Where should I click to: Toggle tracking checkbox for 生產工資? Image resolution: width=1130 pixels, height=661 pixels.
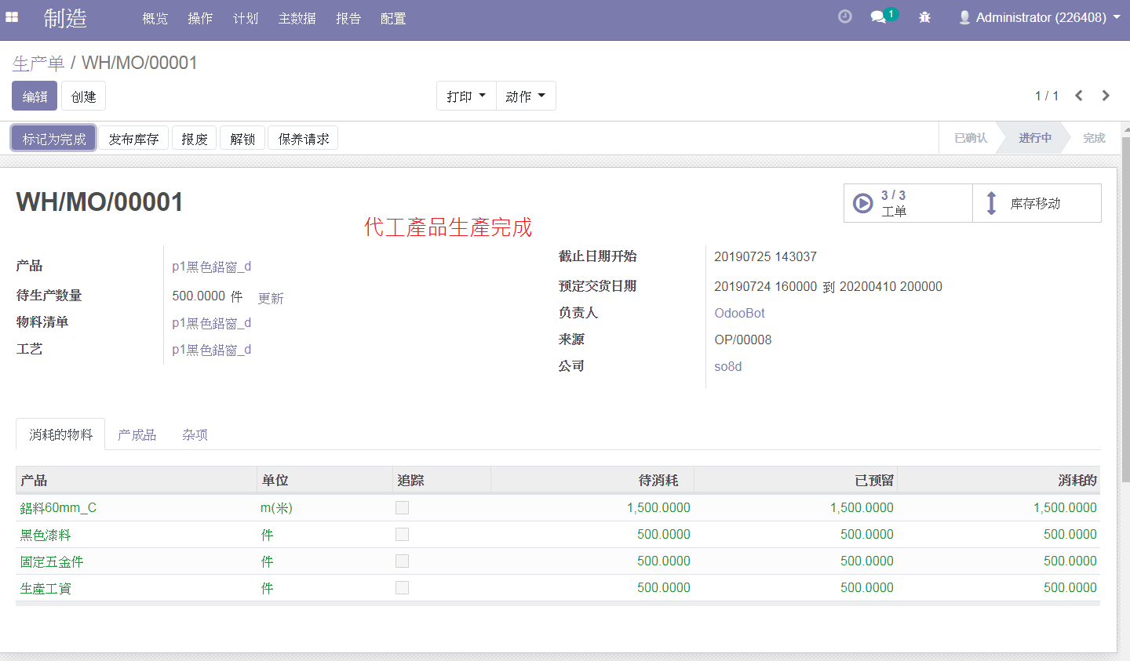pos(402,588)
